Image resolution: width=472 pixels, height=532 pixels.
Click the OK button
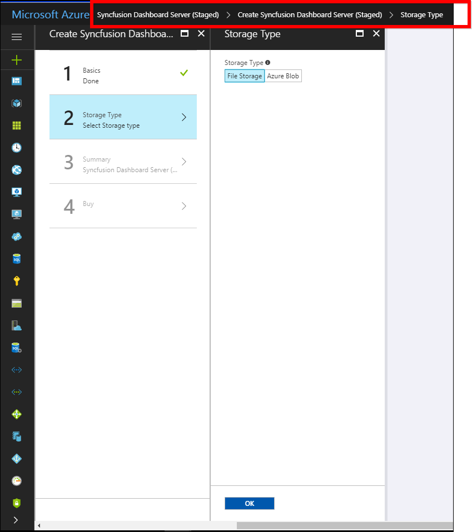click(249, 503)
